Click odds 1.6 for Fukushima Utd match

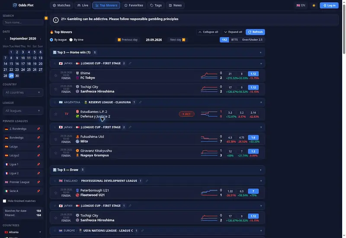[x=253, y=138]
